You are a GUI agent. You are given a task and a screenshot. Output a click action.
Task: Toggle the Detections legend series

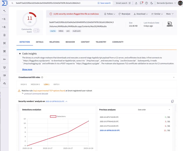pos(58,116)
